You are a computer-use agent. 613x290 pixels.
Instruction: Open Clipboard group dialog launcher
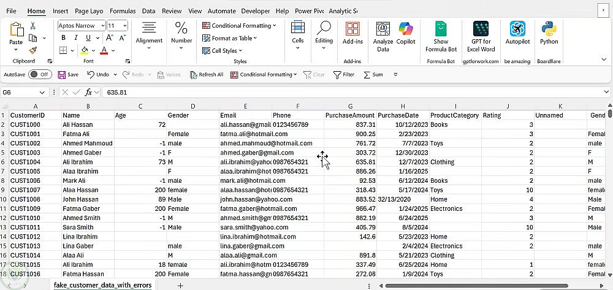coord(50,61)
